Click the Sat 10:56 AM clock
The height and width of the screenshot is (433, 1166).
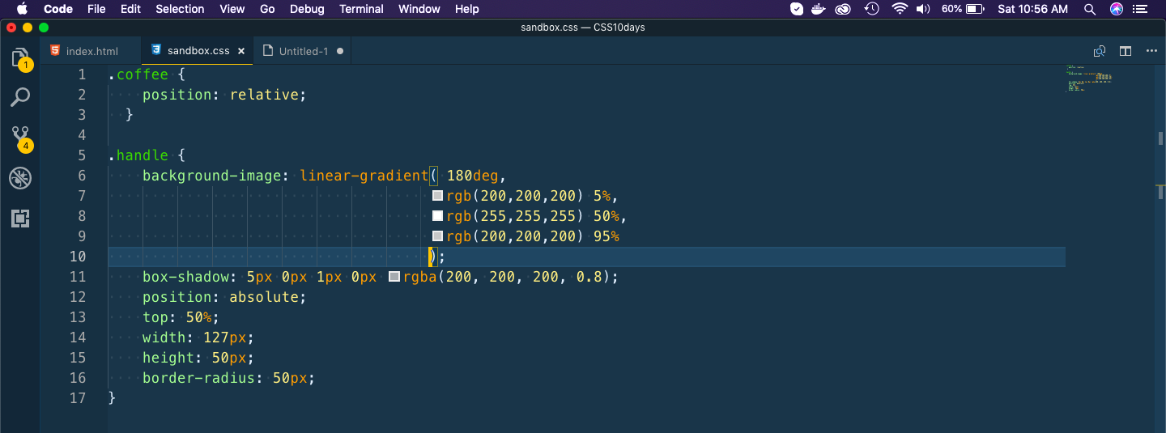point(1033,9)
